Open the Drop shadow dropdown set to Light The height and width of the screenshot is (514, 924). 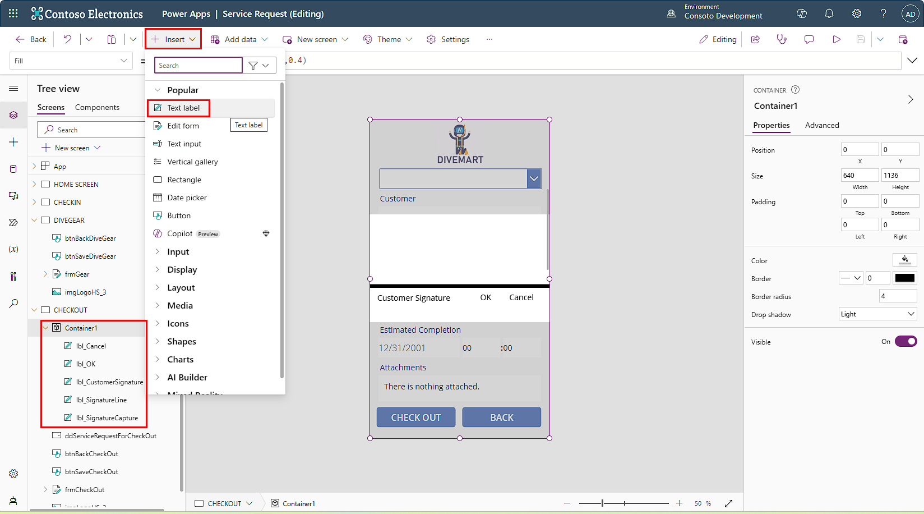[x=877, y=314]
